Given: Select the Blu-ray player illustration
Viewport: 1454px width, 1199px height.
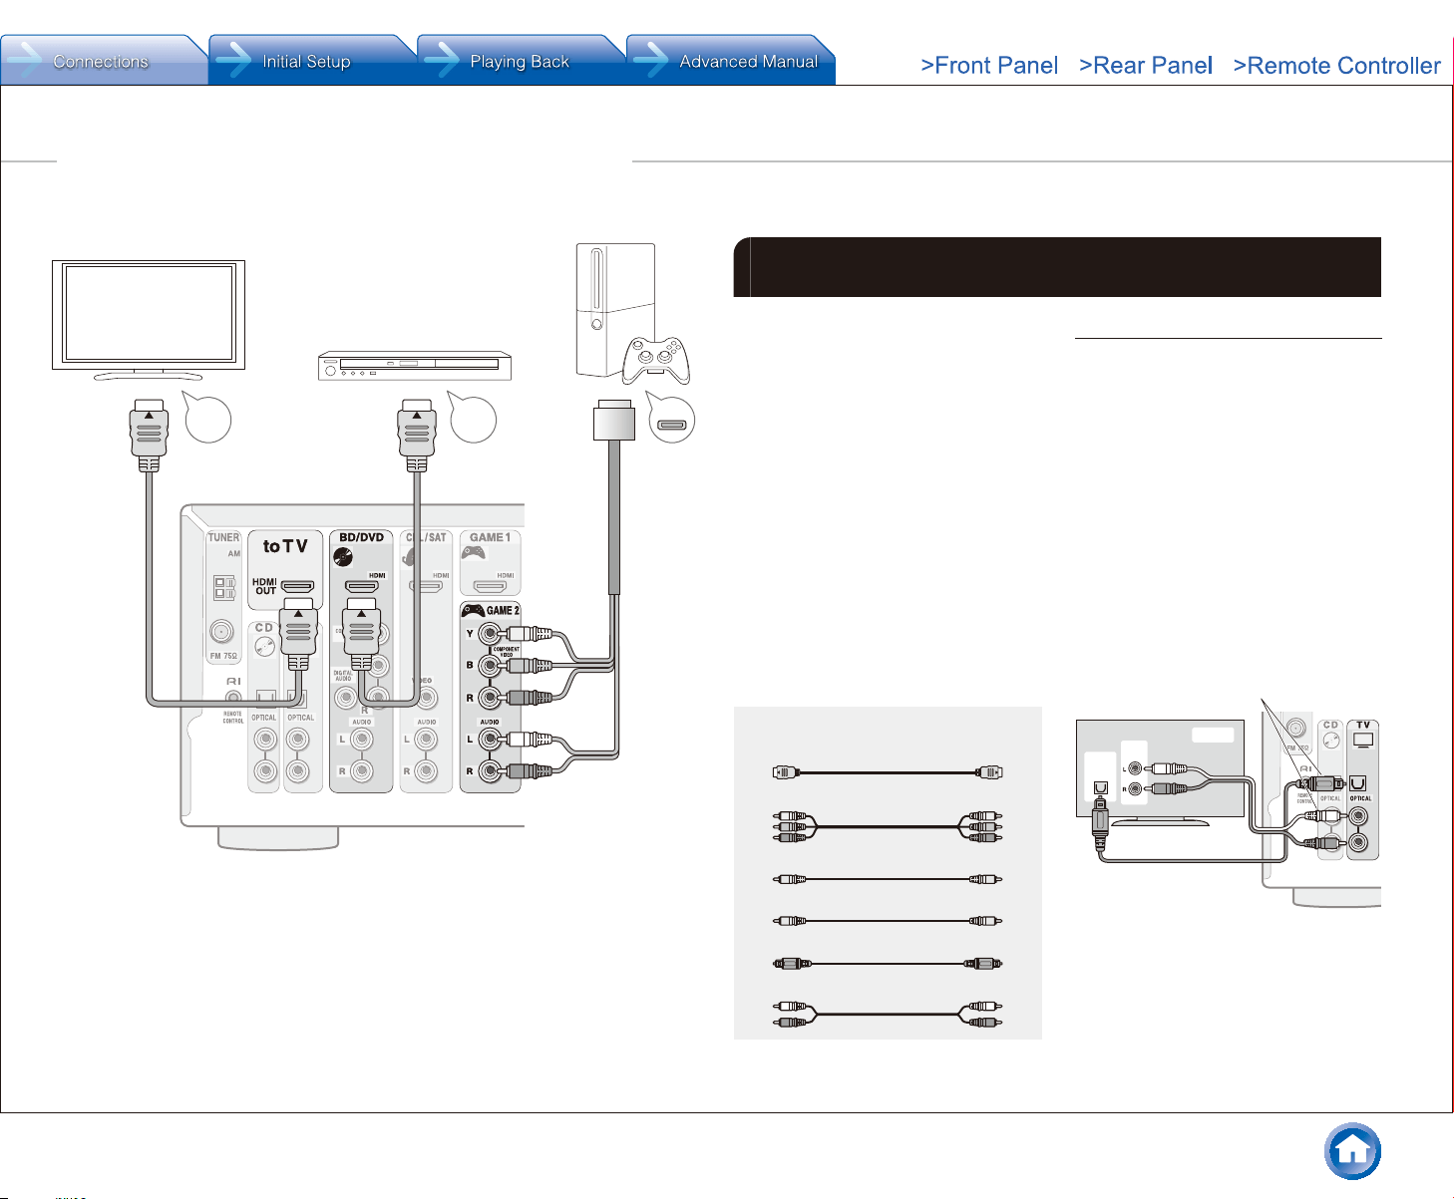Looking at the screenshot, I should pos(415,366).
